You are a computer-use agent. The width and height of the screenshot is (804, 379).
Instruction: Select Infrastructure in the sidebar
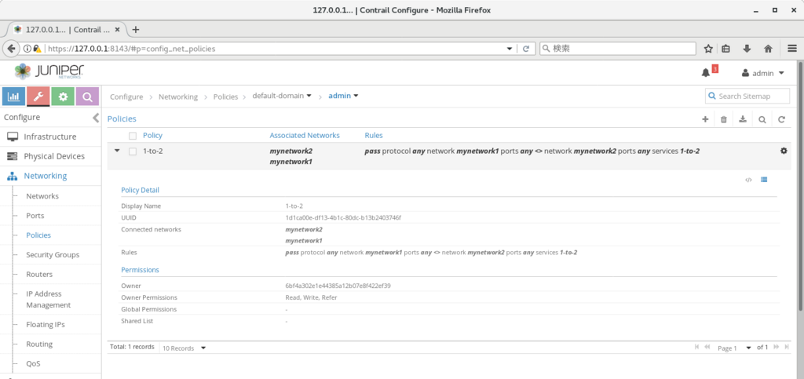(50, 137)
